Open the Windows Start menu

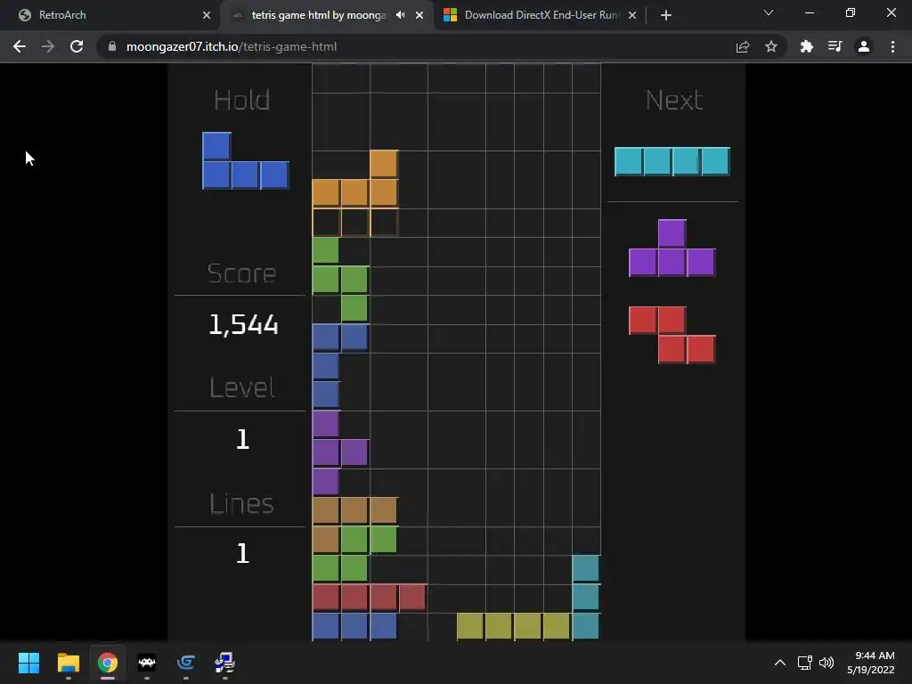click(x=29, y=663)
